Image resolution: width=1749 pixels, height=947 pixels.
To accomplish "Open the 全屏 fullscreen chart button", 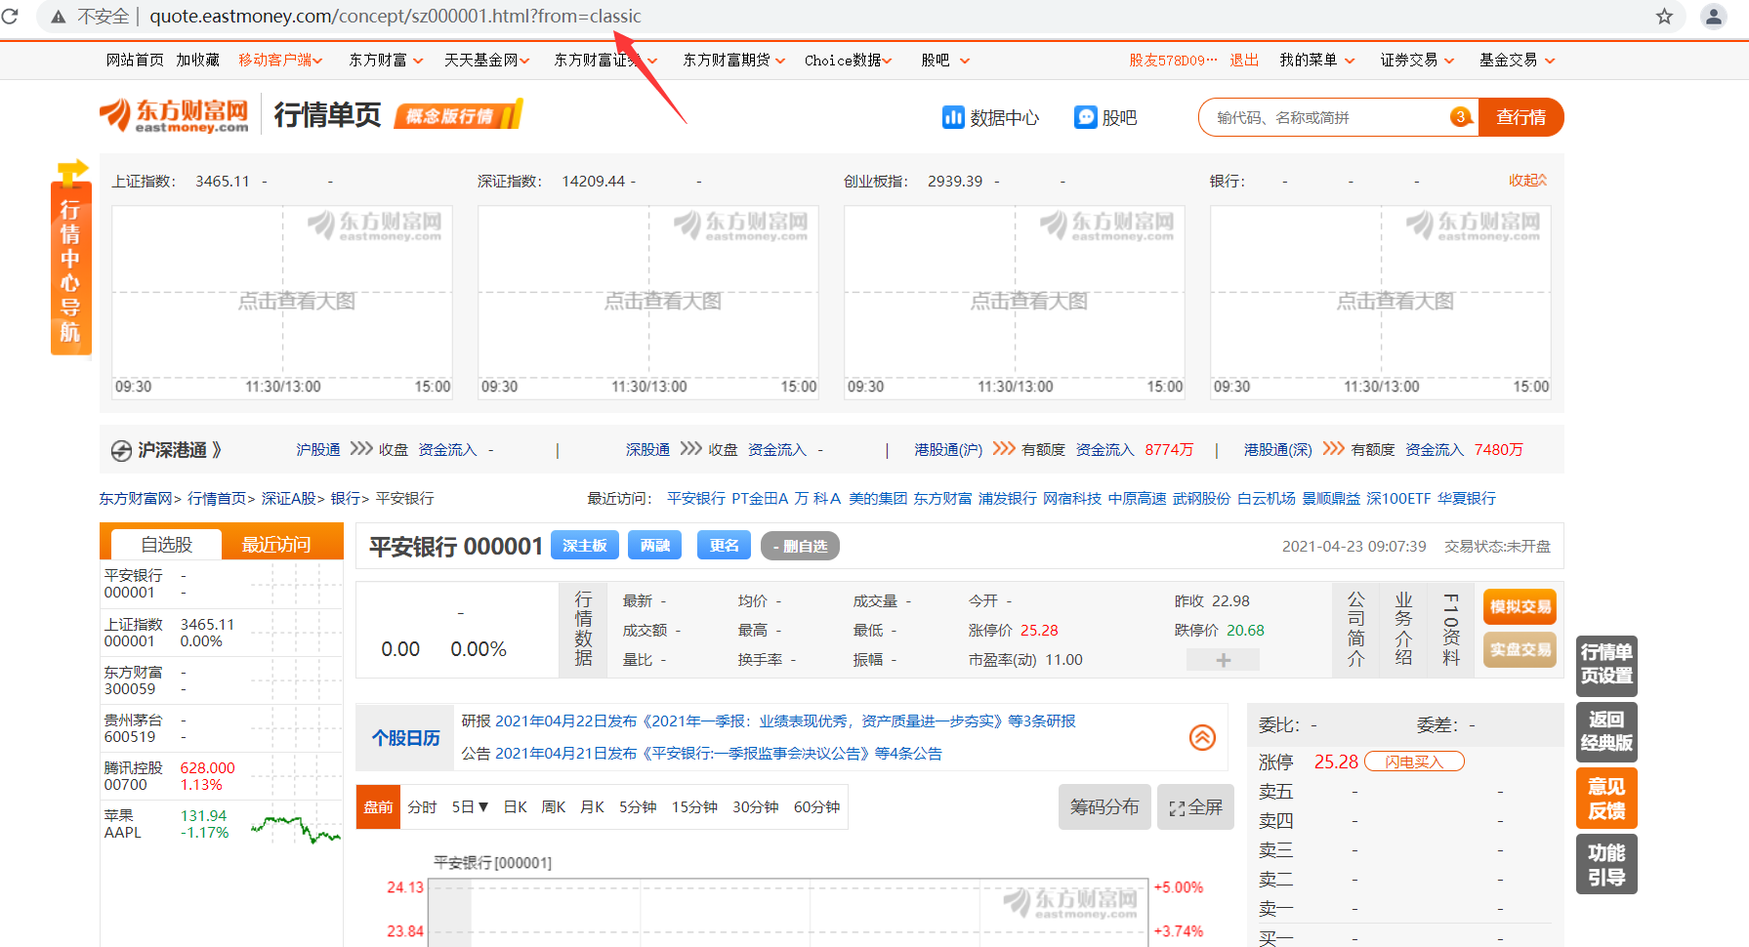I will click(1195, 807).
